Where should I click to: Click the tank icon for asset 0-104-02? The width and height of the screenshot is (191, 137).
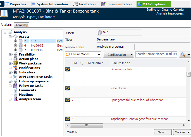click(x=21, y=50)
